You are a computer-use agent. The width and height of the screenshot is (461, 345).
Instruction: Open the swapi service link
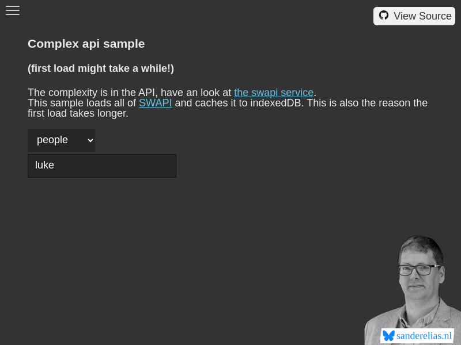pyautogui.click(x=274, y=93)
